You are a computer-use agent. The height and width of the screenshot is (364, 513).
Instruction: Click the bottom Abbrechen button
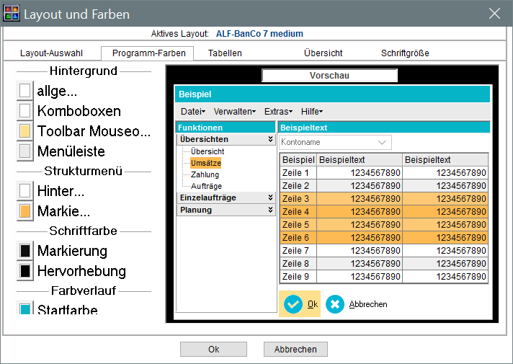pos(295,349)
